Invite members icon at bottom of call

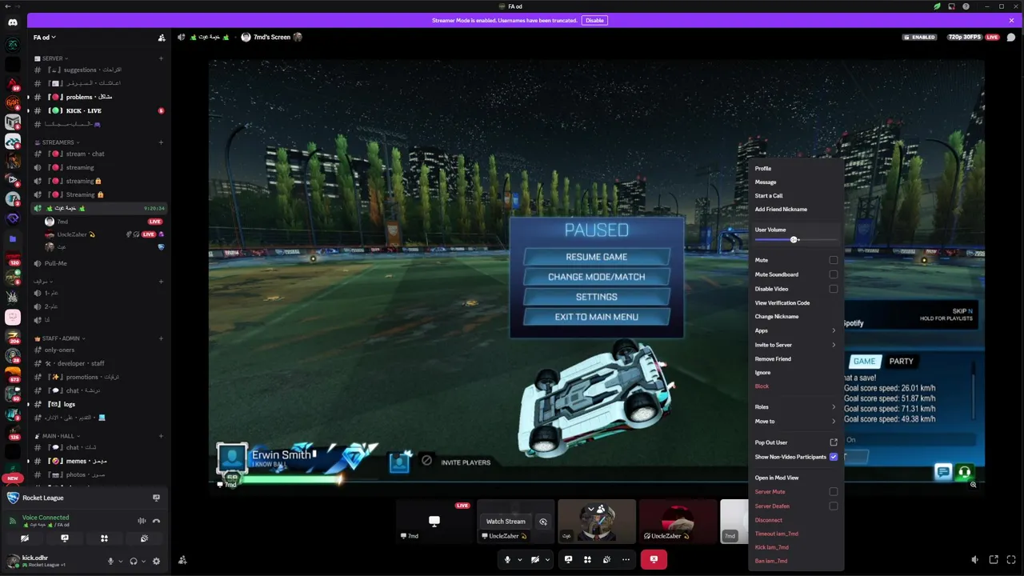182,560
